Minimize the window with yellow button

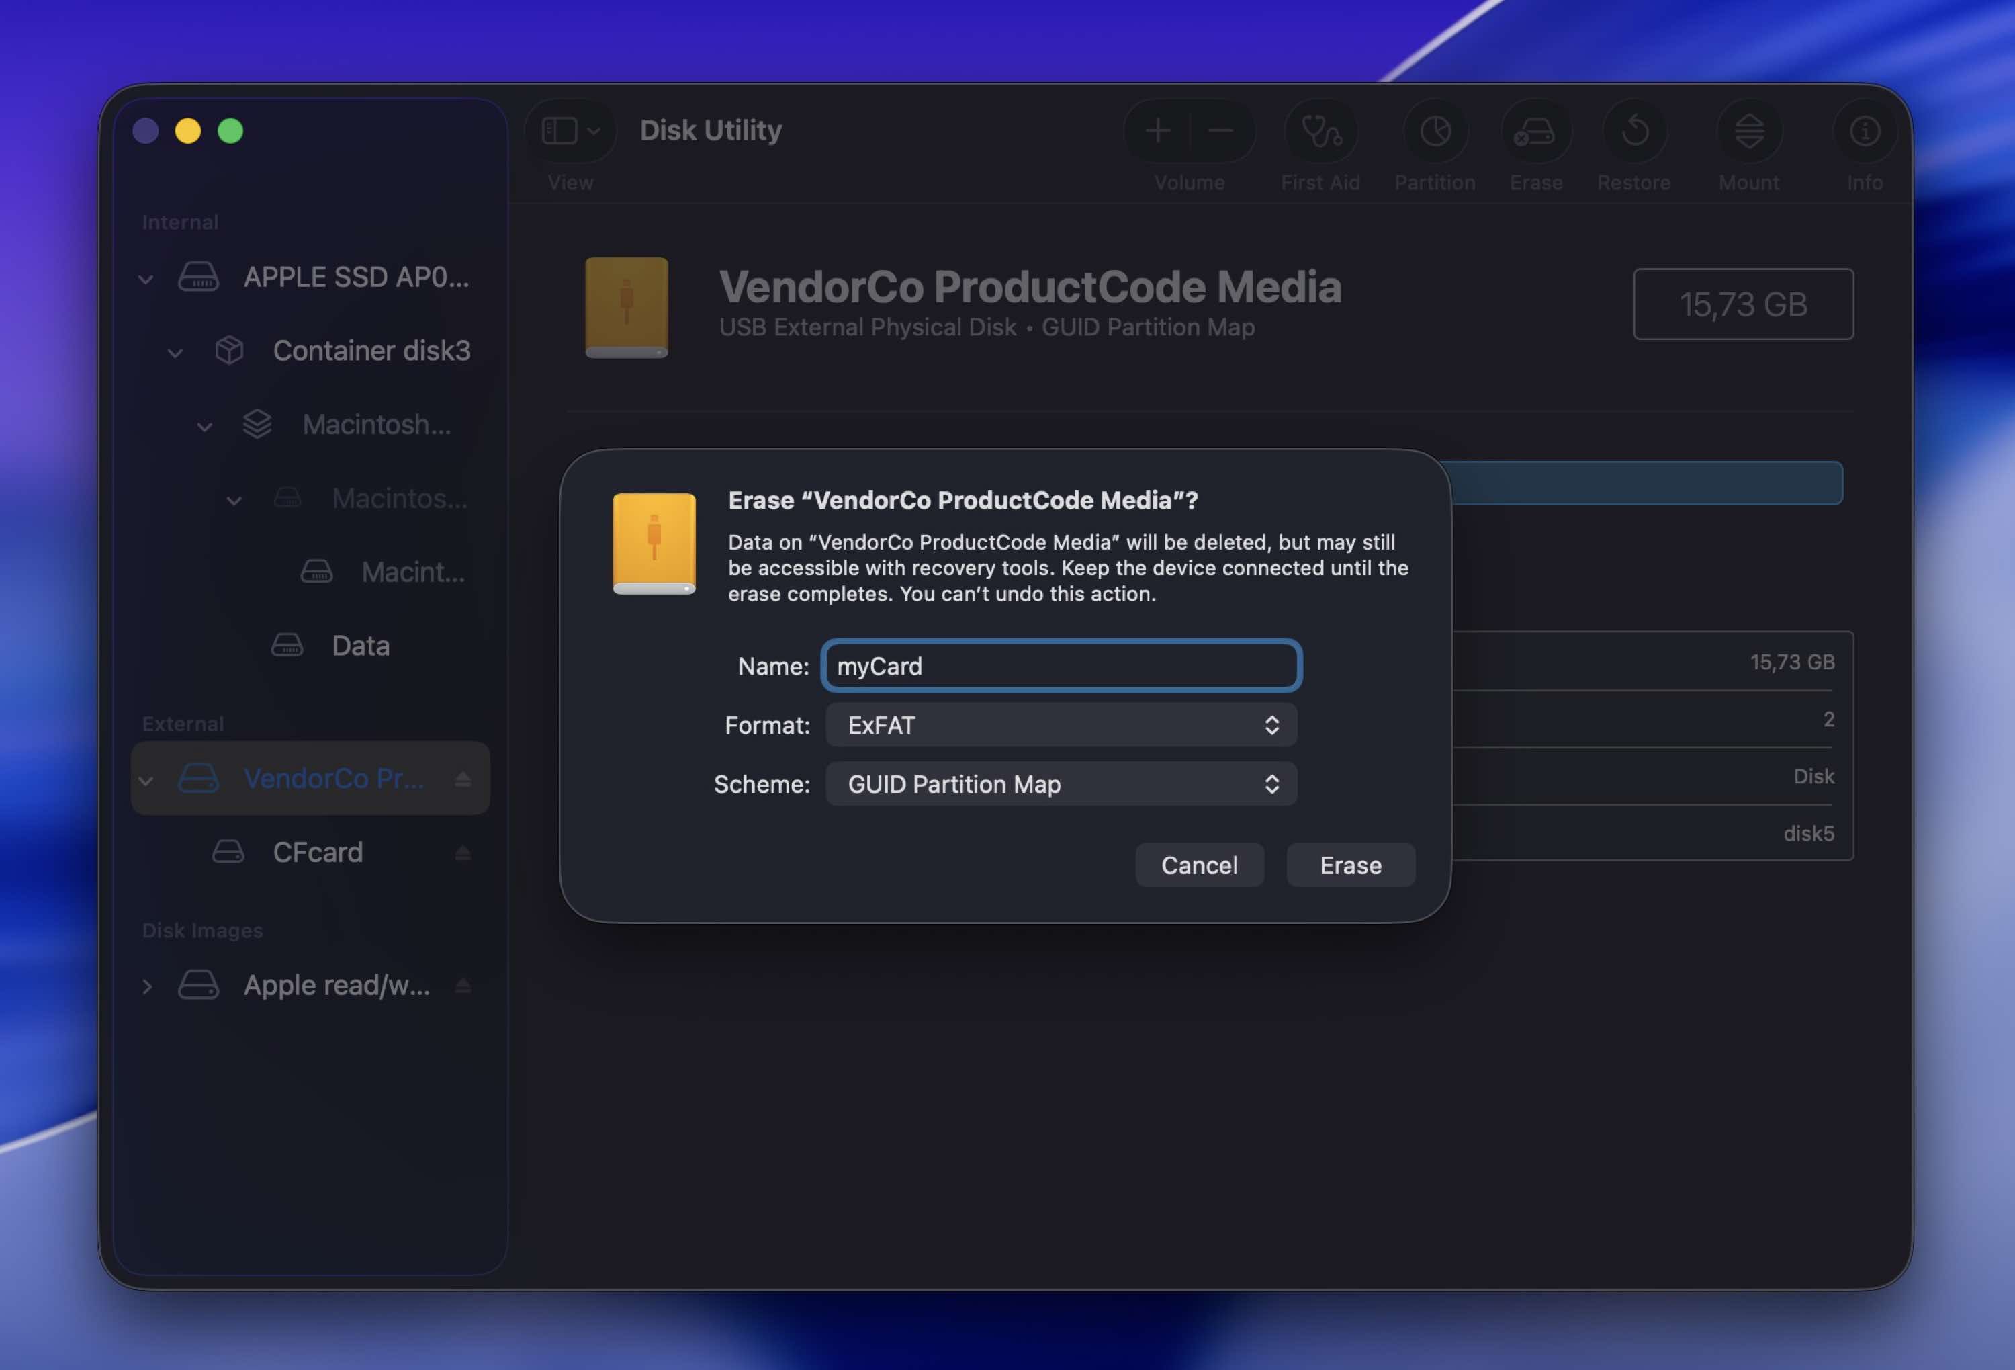coord(188,131)
